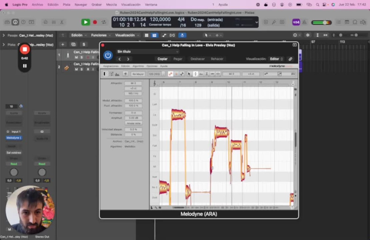Viewport: 370px width, 240px height.
Task: Toggle the blue Catch playhead button
Action: click(182, 35)
